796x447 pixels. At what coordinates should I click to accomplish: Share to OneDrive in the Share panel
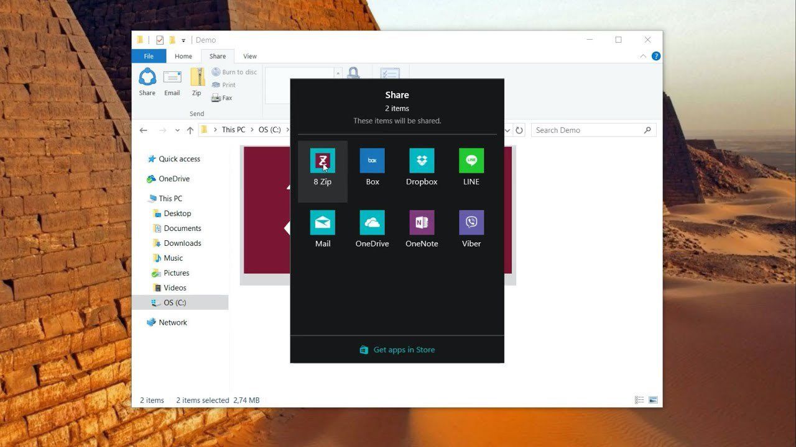tap(372, 230)
